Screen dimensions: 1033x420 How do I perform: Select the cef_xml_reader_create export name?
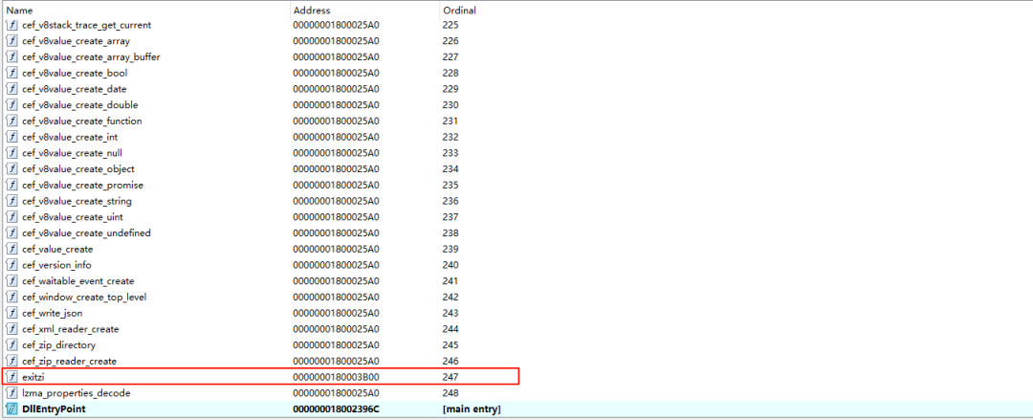[71, 329]
